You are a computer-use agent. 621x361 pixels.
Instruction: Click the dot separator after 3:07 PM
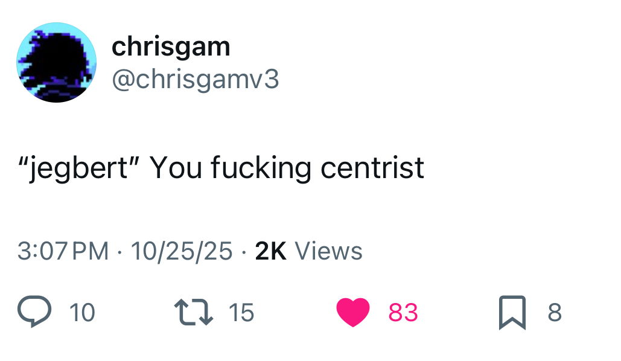pos(119,252)
